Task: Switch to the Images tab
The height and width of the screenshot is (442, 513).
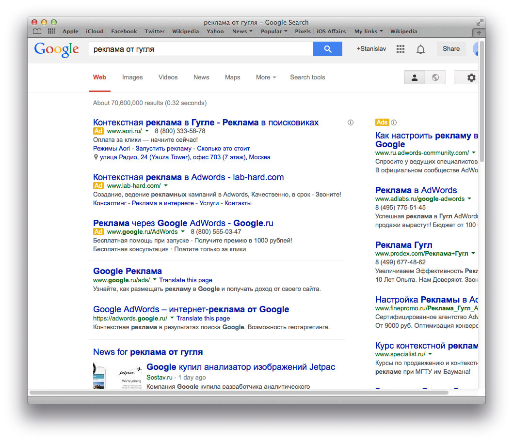Action: coord(132,77)
